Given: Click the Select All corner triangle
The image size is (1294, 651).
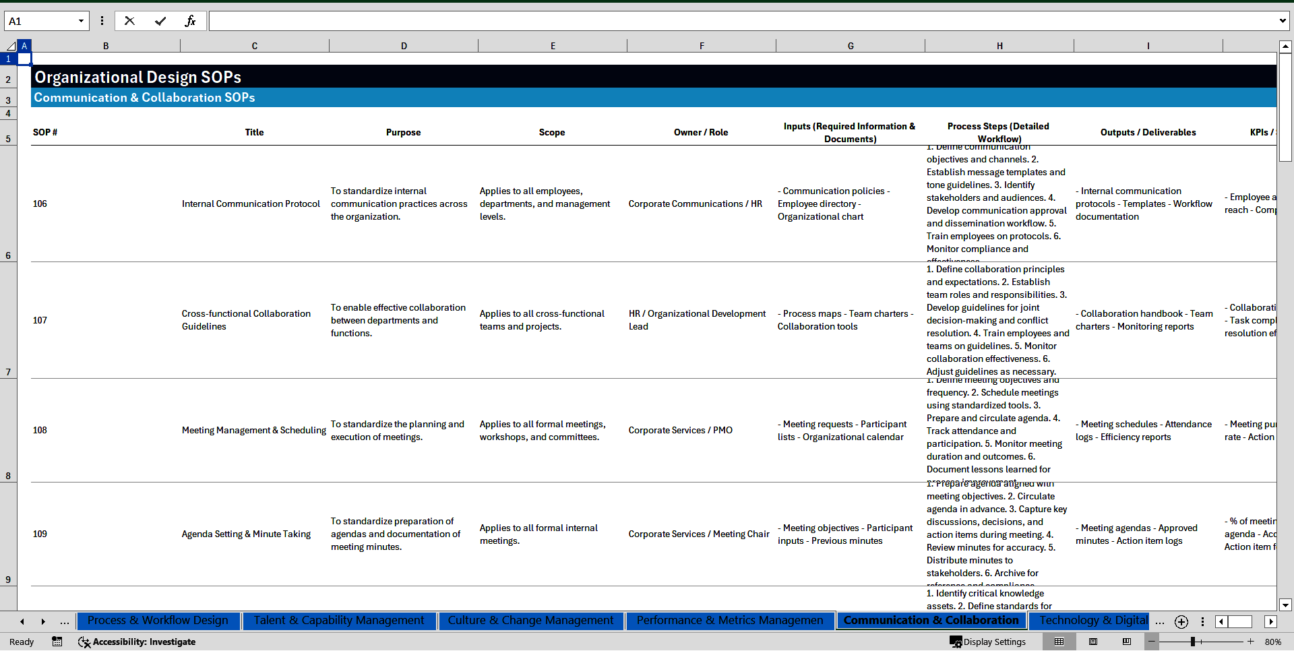Looking at the screenshot, I should [x=11, y=46].
